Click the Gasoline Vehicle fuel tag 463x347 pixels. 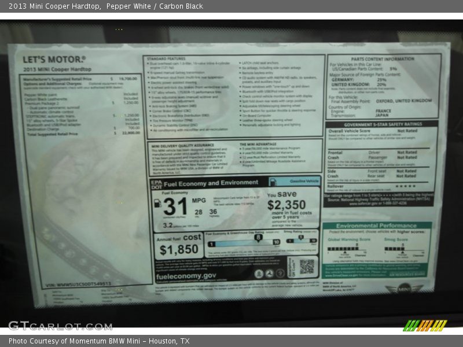tap(303, 182)
